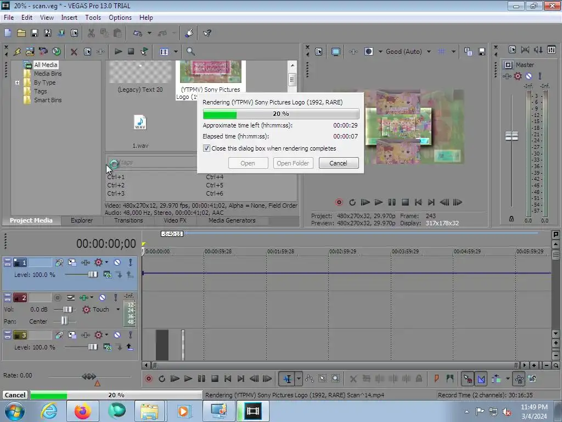This screenshot has width=562, height=422.
Task: Click the Search Media magnifier icon
Action: click(190, 52)
